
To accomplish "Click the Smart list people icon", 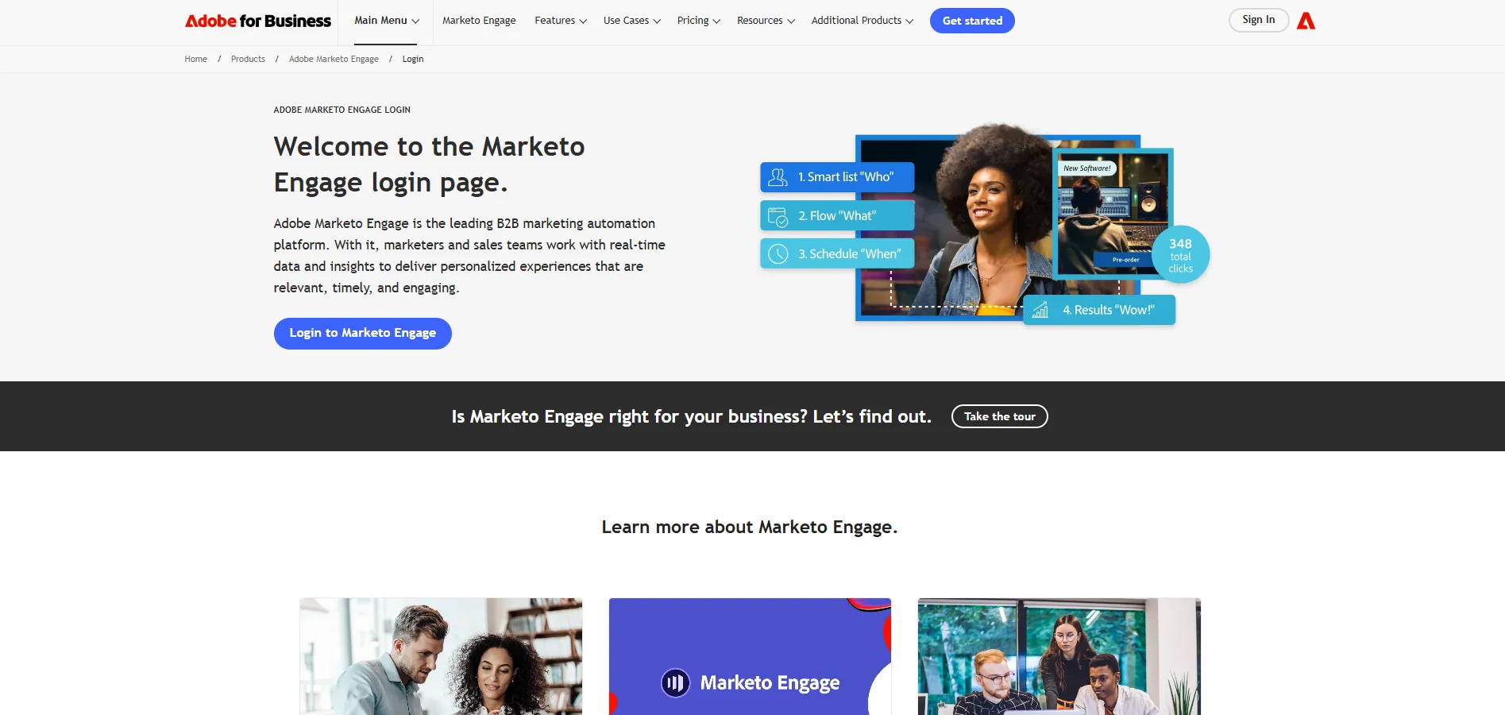I will tap(778, 177).
